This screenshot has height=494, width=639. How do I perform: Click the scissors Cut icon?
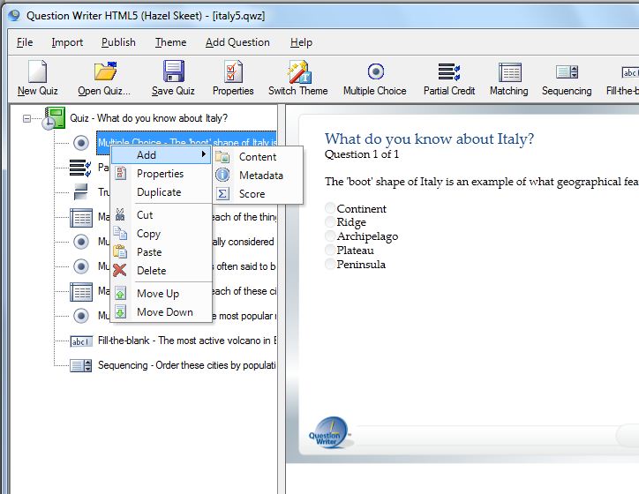(120, 214)
